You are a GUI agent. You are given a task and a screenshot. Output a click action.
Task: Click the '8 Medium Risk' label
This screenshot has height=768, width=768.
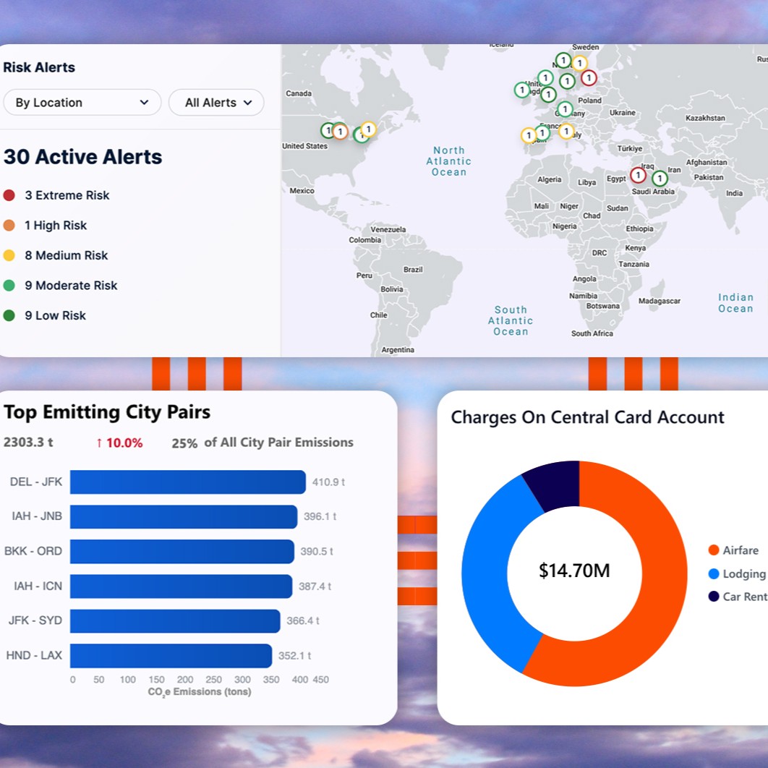click(66, 255)
